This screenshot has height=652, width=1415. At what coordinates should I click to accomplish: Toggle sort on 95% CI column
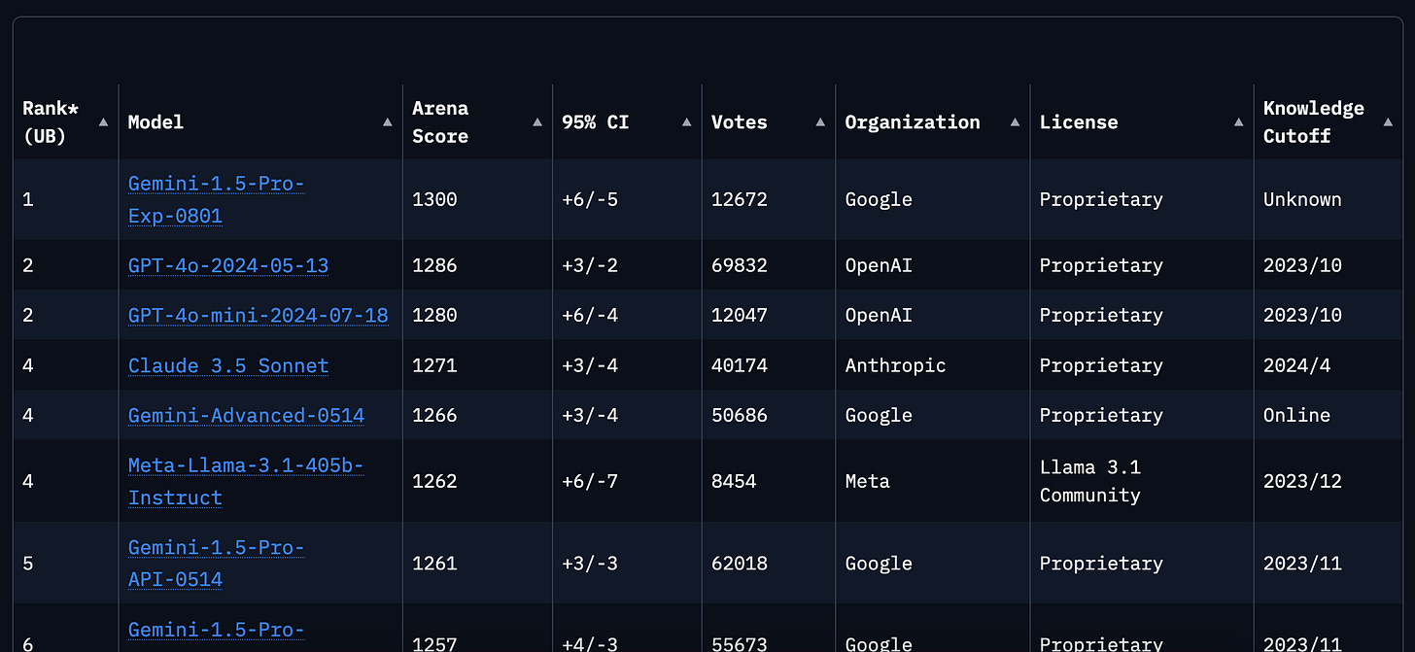click(x=687, y=122)
